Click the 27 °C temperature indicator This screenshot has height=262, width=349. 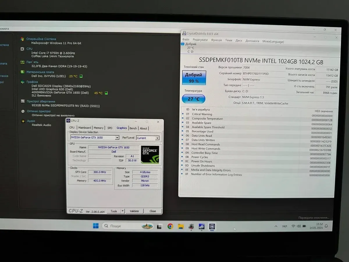pyautogui.click(x=193, y=99)
